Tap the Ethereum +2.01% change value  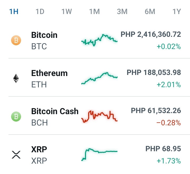pos(169,85)
